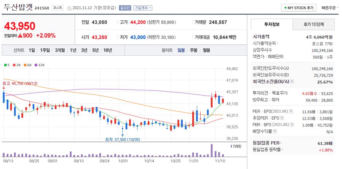Image resolution: width=342 pixels, height=169 pixels.
Task: Click the 최저 37,300 (10/05) chart marker
Action: (x=122, y=139)
